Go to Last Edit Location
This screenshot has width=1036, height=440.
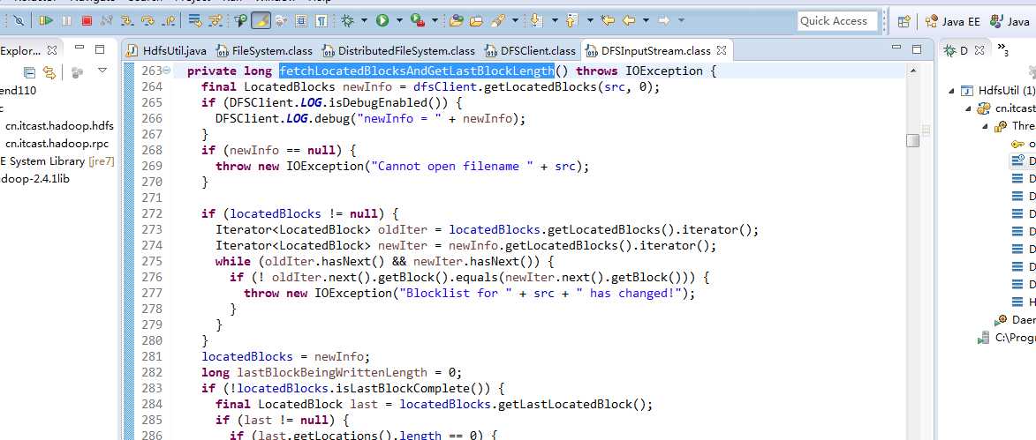[607, 20]
